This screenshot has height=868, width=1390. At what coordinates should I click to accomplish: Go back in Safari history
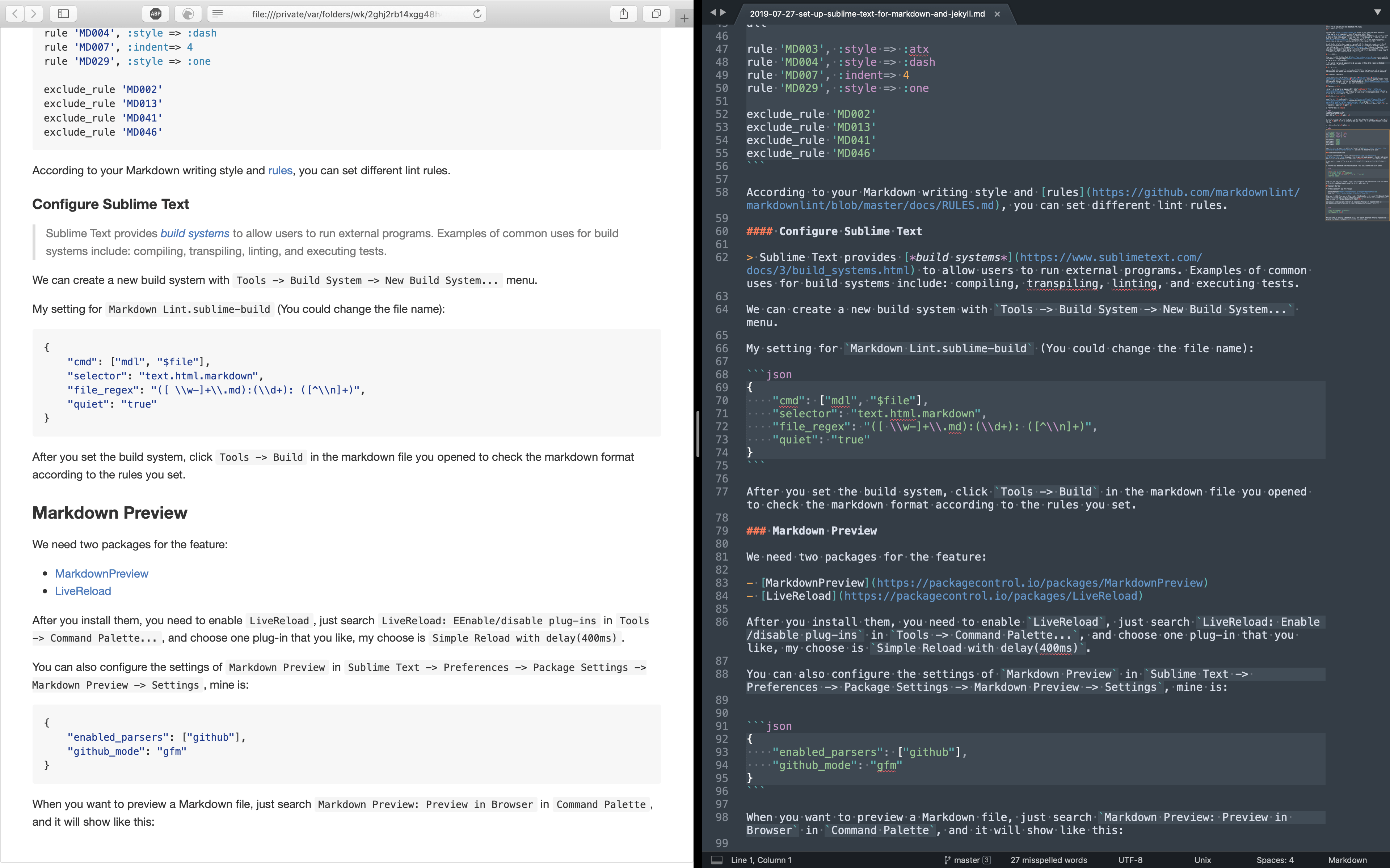(15, 14)
